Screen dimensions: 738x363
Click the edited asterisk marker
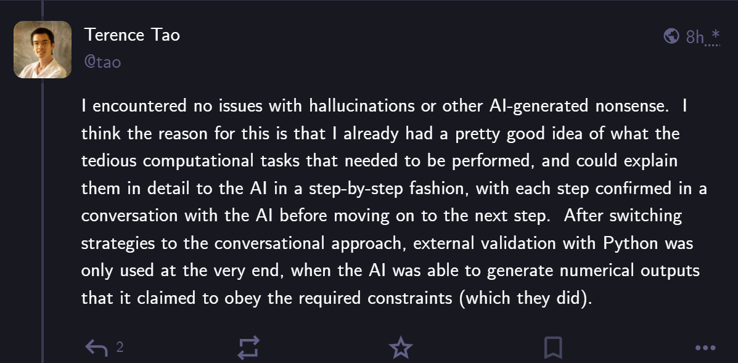(713, 35)
